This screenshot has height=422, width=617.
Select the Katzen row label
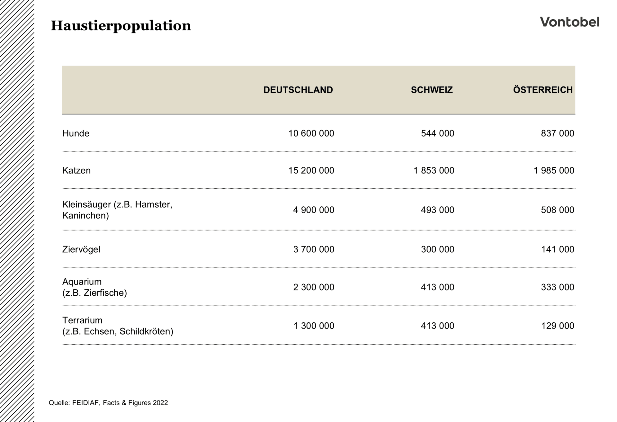click(x=76, y=170)
